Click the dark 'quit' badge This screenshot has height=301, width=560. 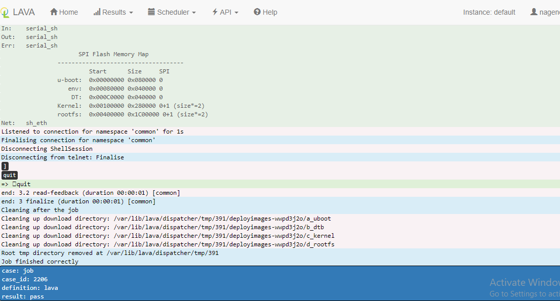(x=10, y=175)
